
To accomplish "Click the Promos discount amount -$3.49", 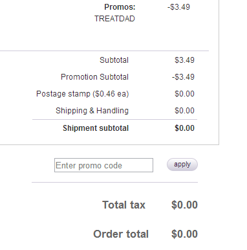I will 178,7.
